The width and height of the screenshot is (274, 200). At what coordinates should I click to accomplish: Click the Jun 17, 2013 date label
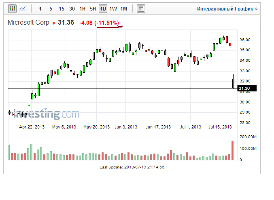point(158,127)
